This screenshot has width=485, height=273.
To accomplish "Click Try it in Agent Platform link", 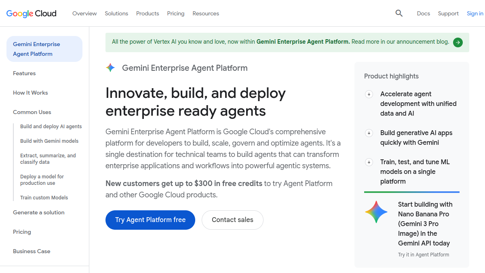I will coord(424,255).
